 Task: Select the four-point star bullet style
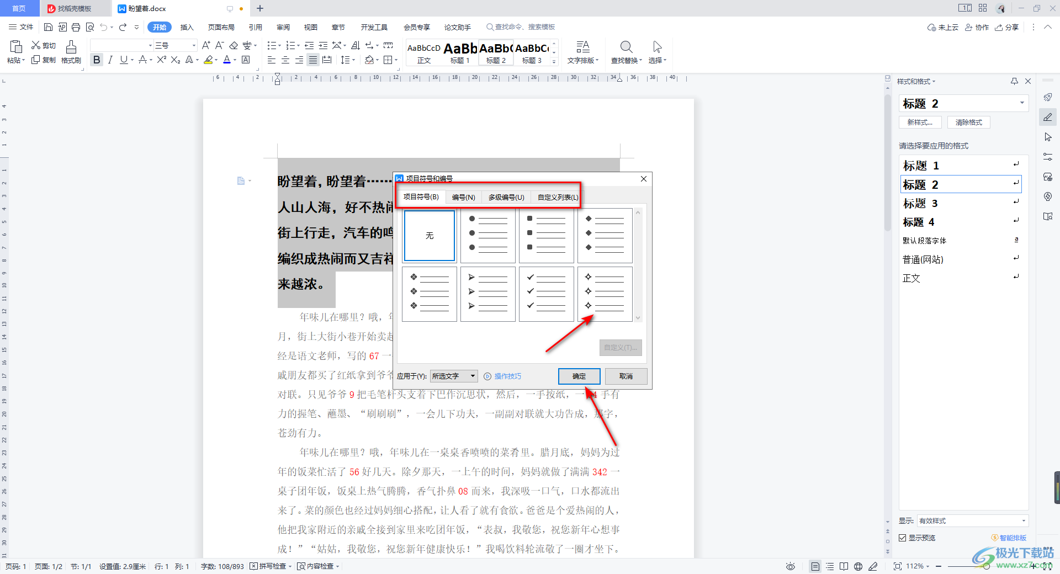click(x=605, y=294)
